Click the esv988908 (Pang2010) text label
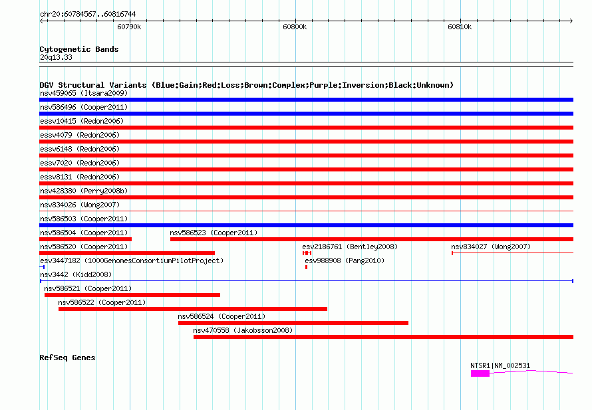592x410 pixels. click(345, 260)
